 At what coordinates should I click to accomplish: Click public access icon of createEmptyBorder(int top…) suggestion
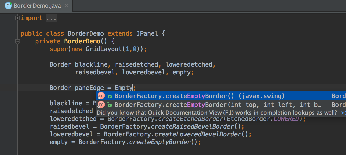coord(109,105)
